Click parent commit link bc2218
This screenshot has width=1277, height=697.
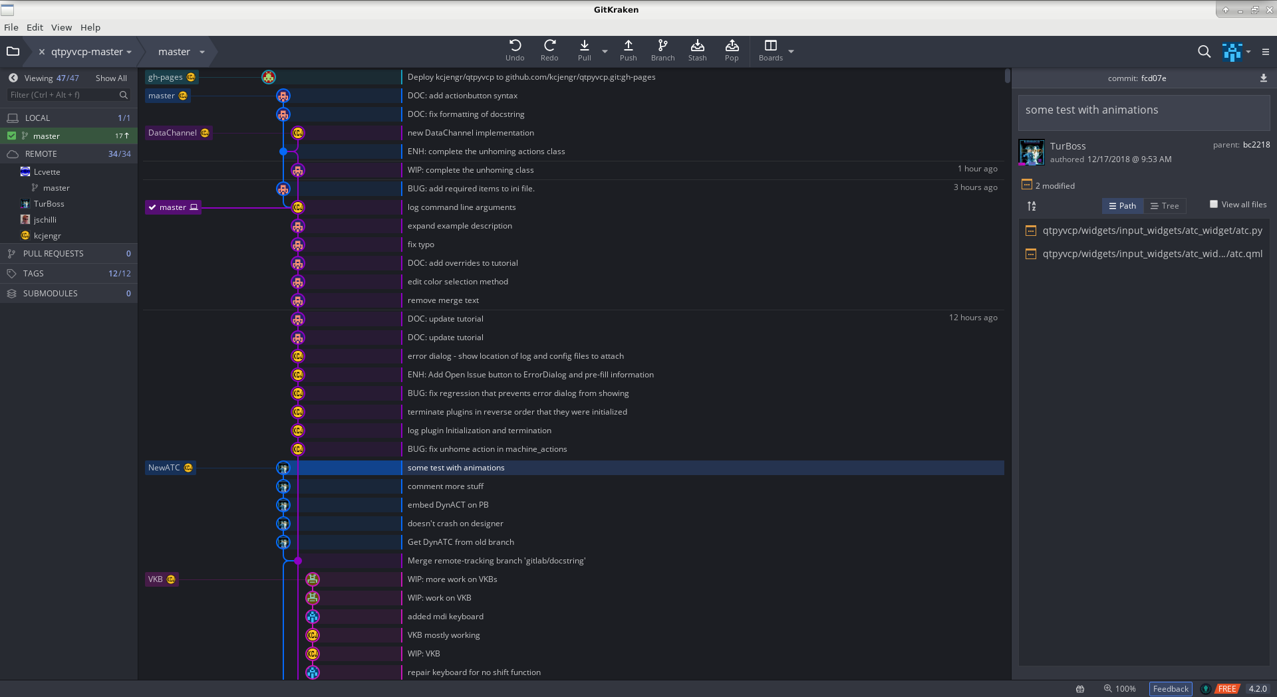point(1256,145)
